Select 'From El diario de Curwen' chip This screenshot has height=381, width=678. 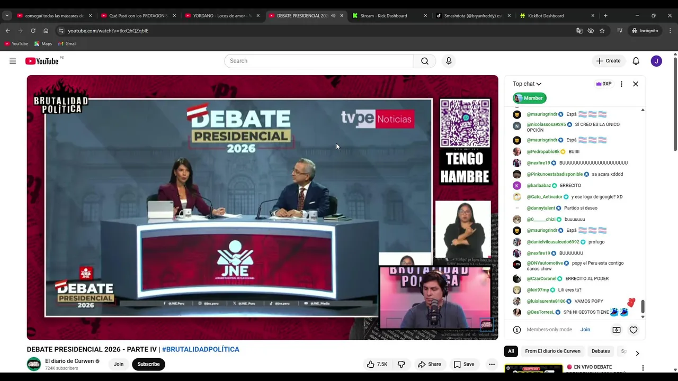(x=552, y=351)
